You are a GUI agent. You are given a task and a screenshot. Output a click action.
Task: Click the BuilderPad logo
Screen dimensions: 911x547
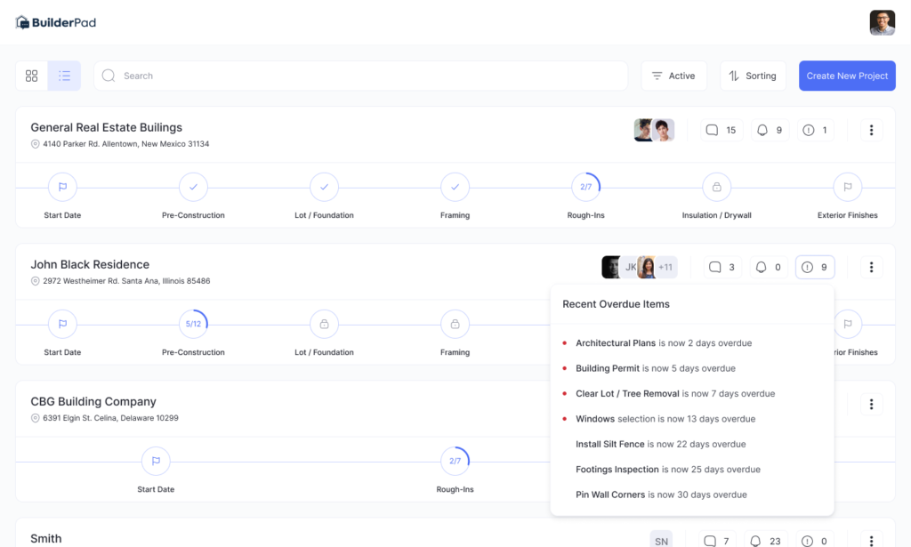coord(56,22)
